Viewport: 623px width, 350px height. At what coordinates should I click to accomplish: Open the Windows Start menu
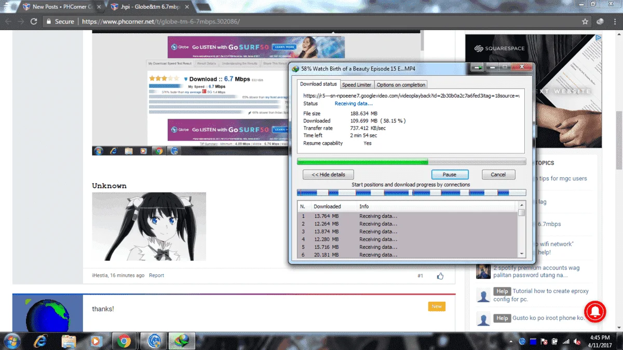coord(11,341)
